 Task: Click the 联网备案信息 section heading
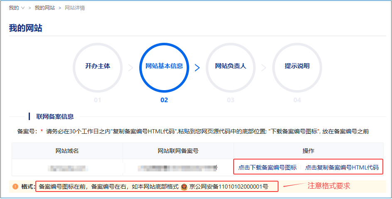(x=55, y=117)
